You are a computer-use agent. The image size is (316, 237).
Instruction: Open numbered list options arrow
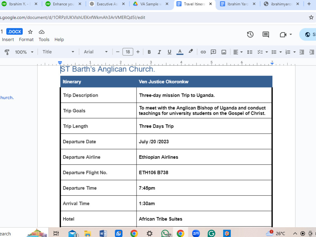click(x=294, y=52)
